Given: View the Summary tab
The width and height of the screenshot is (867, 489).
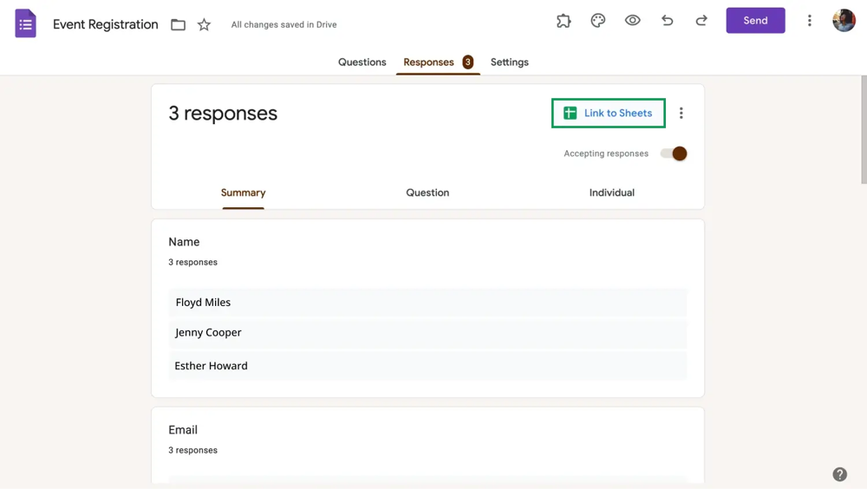Looking at the screenshot, I should click(x=244, y=192).
